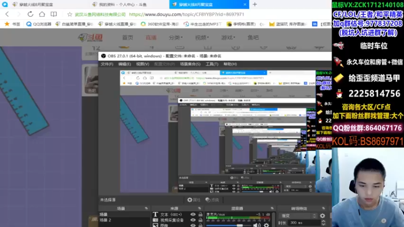Open 麦克风/Aux mixer settings gear
Viewport: 404px width, 227px height.
click(x=266, y=225)
